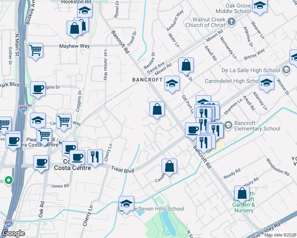Open the coffee cup marker on Bancroft Rd

click(x=193, y=130)
